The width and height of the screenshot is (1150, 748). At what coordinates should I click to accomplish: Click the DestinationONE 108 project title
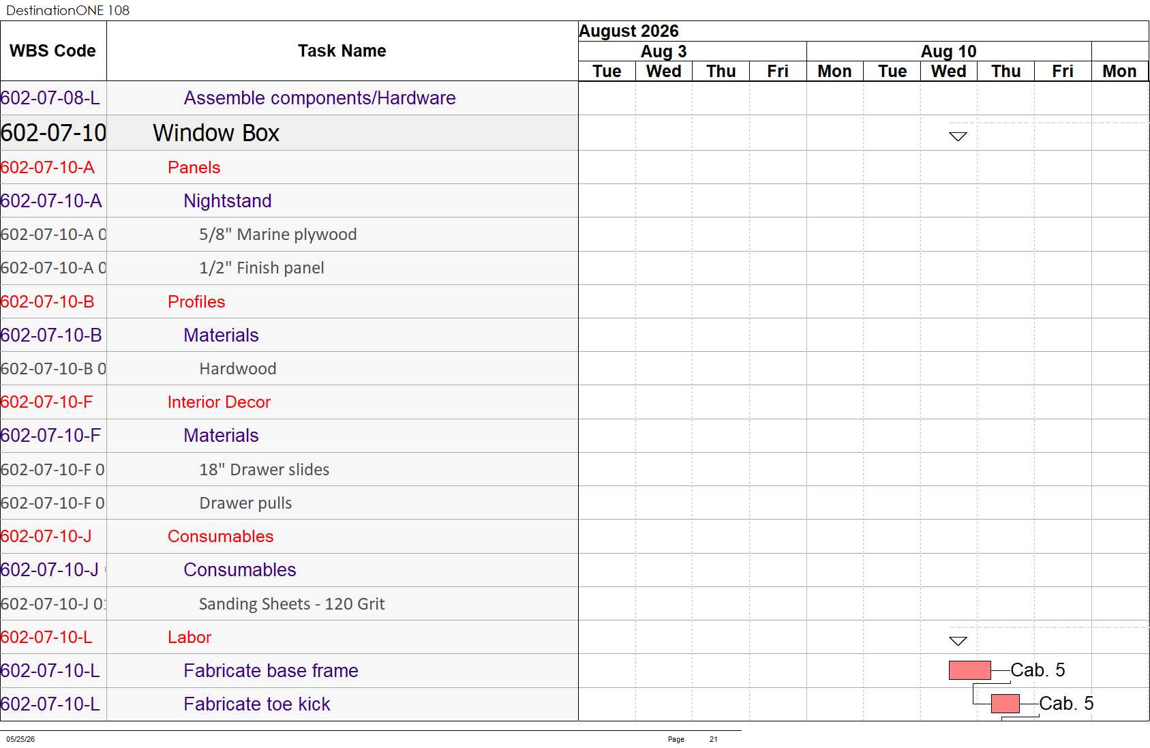[67, 10]
